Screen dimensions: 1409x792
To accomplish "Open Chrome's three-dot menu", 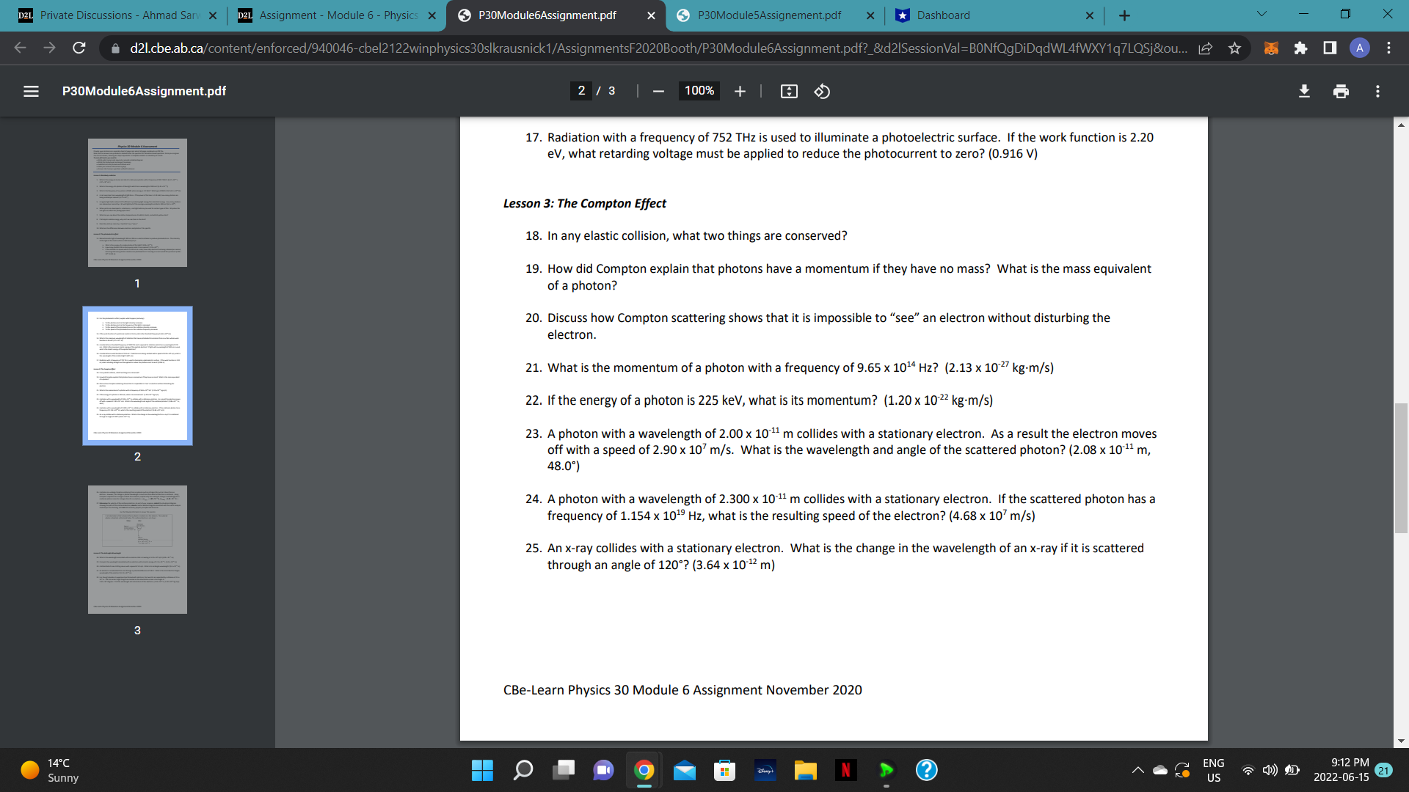I will 1388,48.
